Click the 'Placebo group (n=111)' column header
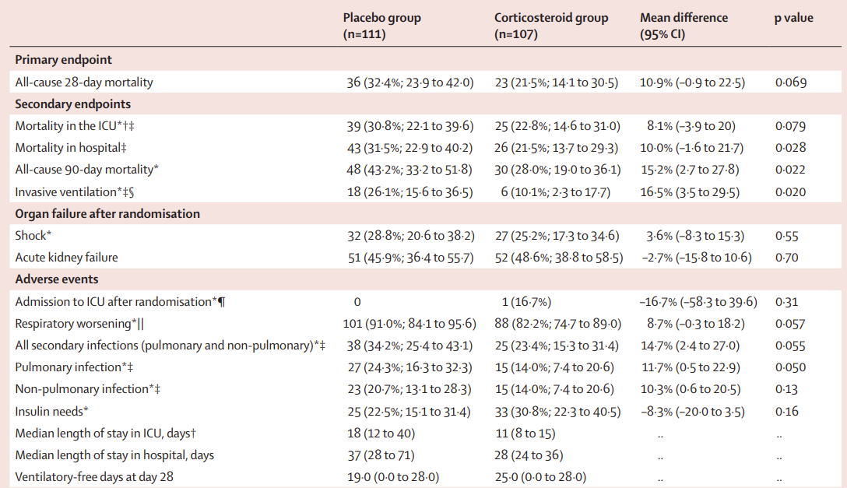Image resolution: width=847 pixels, height=488 pixels. pyautogui.click(x=381, y=26)
